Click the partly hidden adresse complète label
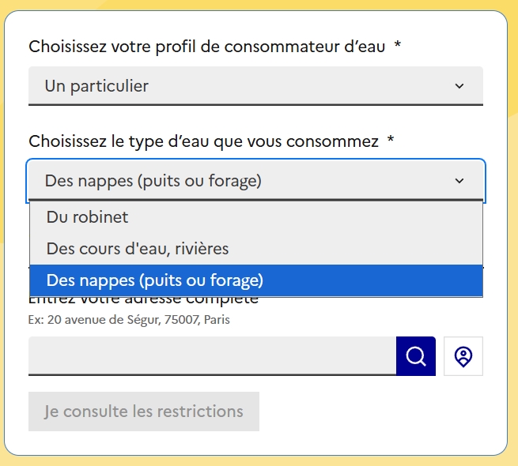This screenshot has width=518, height=466. [143, 301]
